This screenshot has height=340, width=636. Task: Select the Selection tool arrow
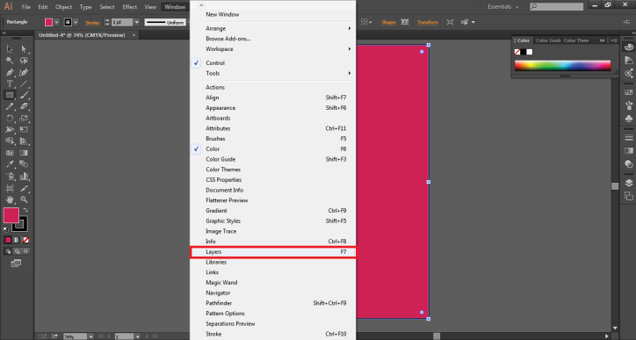coord(10,49)
